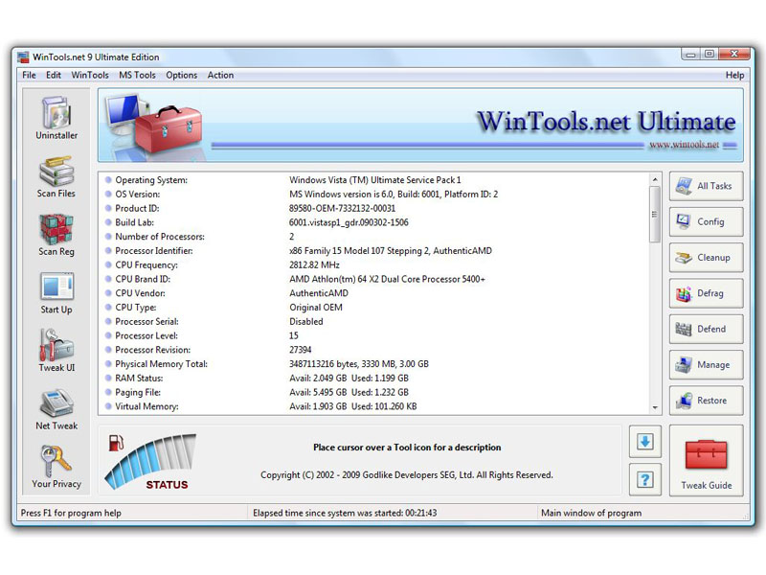The width and height of the screenshot is (766, 575).
Task: Open the Help menu
Action: tap(734, 75)
